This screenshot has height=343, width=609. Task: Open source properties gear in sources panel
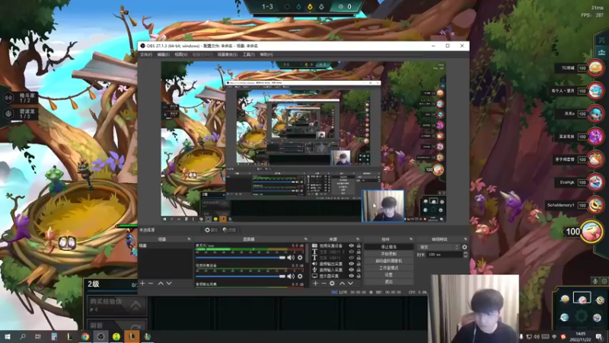(332, 284)
